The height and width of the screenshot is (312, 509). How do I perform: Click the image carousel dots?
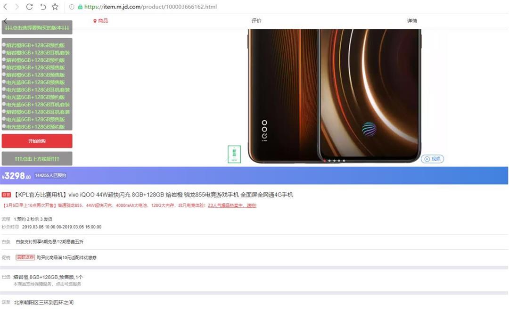tap(334, 161)
